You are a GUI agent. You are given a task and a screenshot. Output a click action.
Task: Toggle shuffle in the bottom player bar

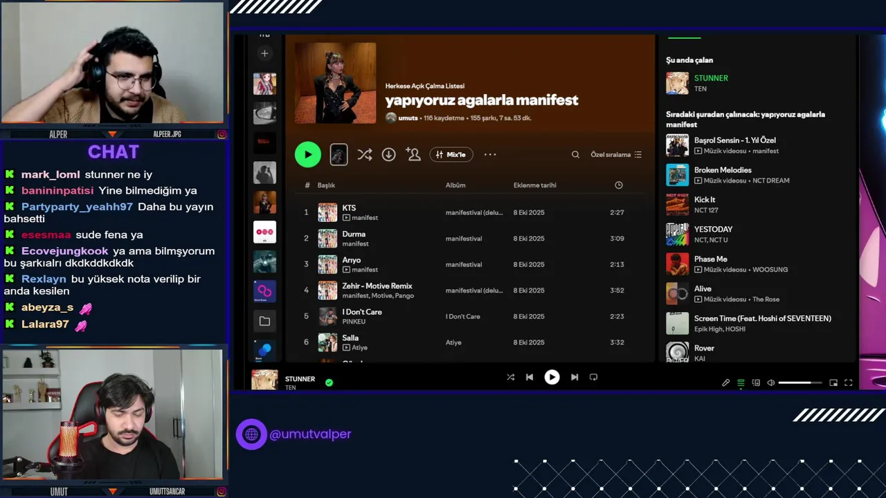[x=511, y=377]
